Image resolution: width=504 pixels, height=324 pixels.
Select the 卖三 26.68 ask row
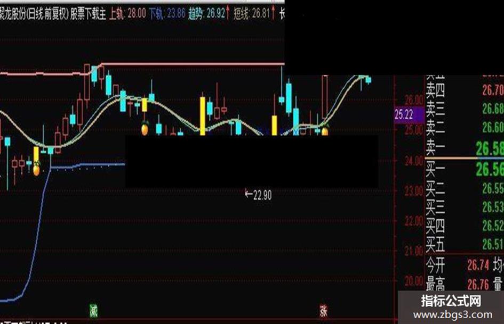465,109
